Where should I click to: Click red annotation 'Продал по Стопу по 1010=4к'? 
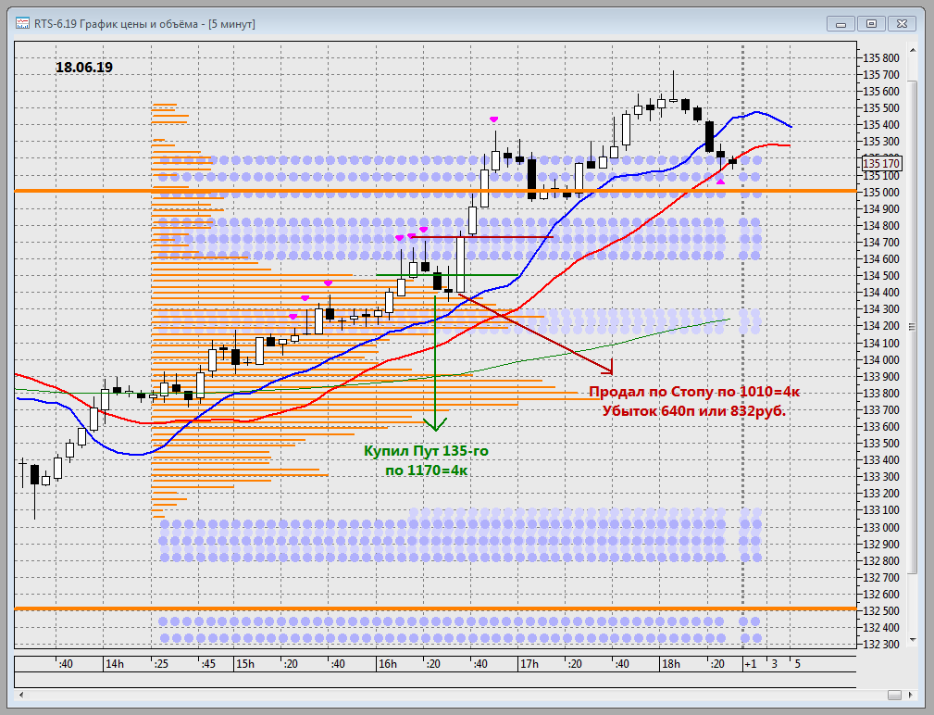click(694, 392)
